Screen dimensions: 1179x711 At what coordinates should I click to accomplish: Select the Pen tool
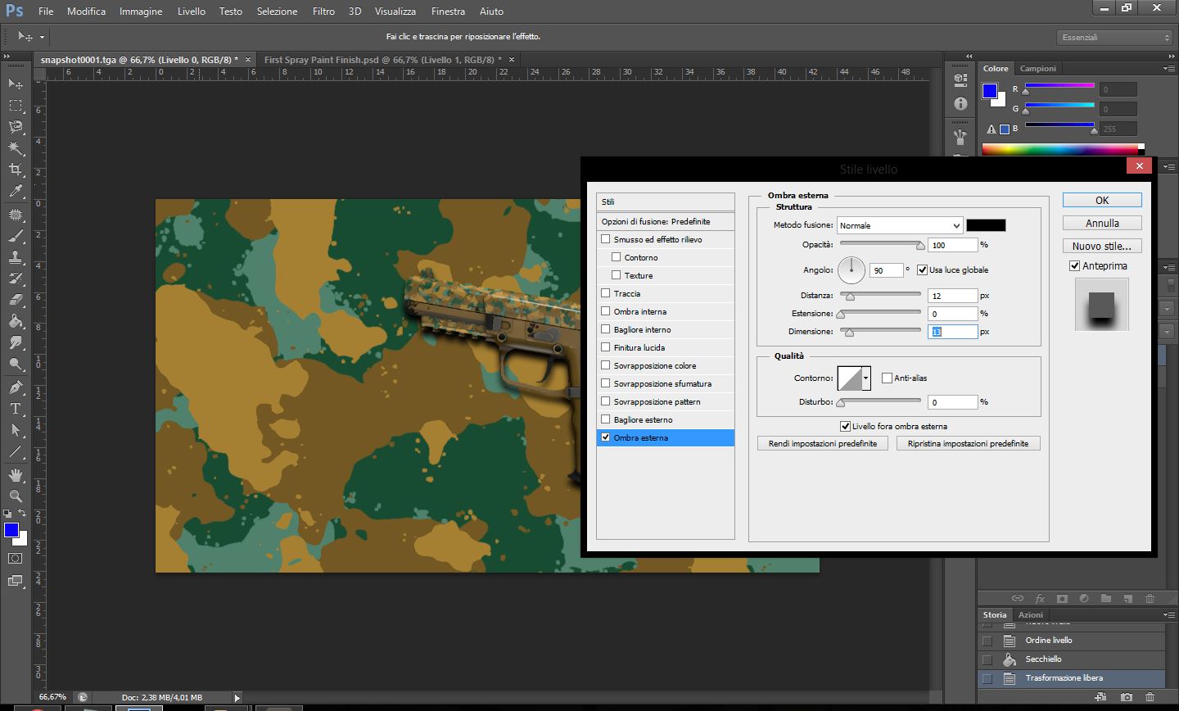[16, 387]
